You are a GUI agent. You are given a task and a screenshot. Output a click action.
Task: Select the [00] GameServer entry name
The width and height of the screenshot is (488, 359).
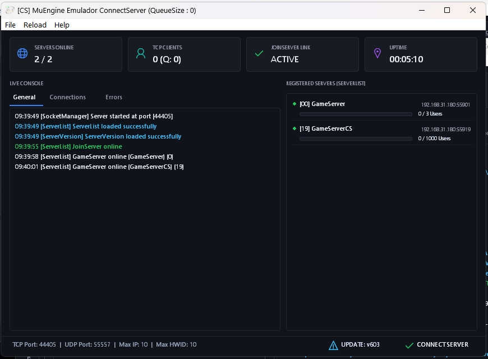pos(322,104)
